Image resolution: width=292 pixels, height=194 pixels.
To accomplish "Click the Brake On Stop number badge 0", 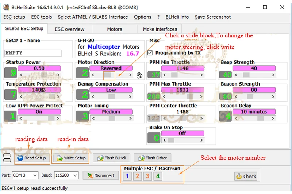I will pos(154,138).
